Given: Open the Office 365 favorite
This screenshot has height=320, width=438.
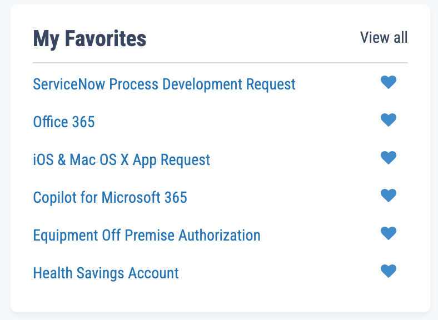Looking at the screenshot, I should pyautogui.click(x=64, y=122).
